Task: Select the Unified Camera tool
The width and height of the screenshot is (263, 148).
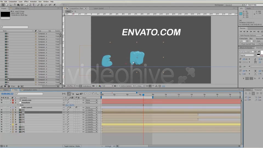Action: point(18,5)
